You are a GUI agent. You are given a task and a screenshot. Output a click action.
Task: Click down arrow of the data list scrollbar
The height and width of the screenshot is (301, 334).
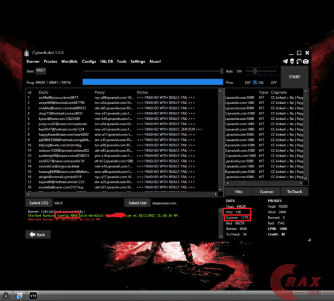click(221, 189)
